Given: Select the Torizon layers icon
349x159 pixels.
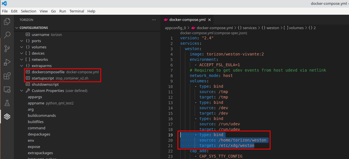Looking at the screenshot, I should (7, 117).
